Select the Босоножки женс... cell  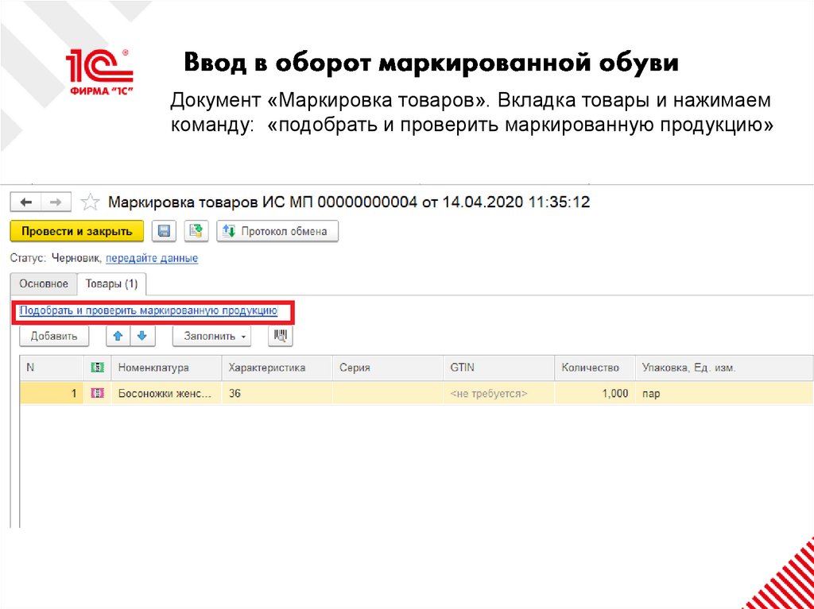pyautogui.click(x=166, y=394)
